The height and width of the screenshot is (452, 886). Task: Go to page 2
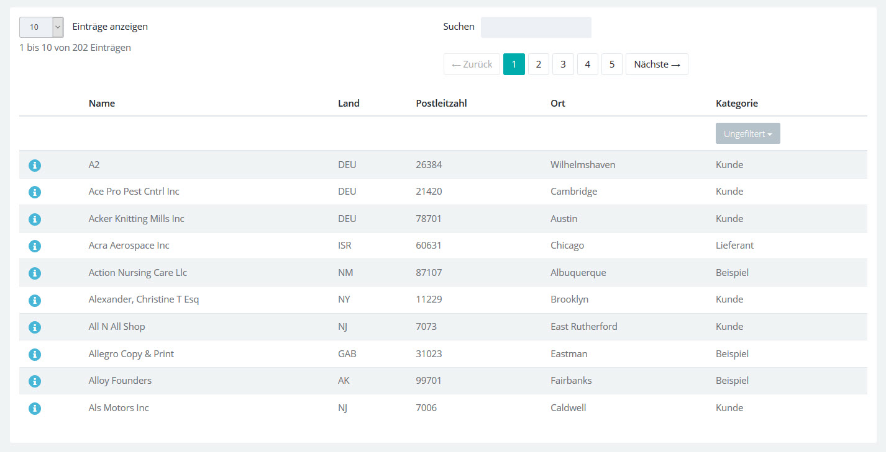[x=539, y=64]
